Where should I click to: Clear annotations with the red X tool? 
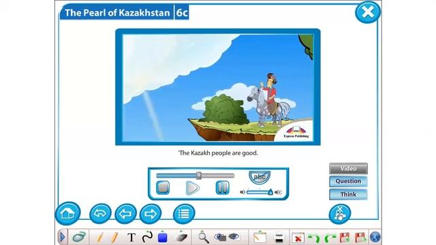click(x=298, y=238)
